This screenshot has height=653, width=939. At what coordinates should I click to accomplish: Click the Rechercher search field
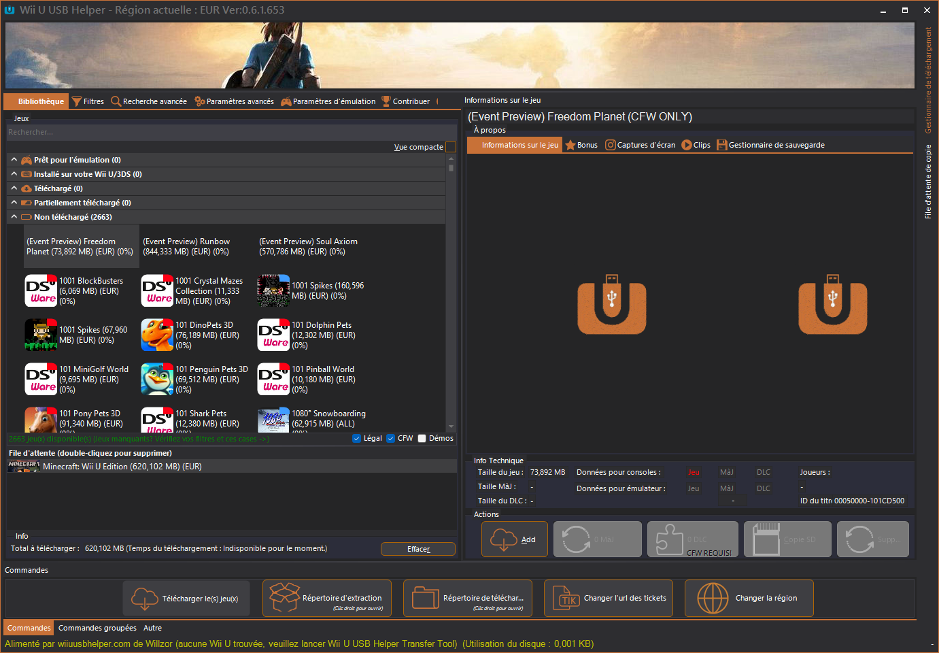pos(231,132)
